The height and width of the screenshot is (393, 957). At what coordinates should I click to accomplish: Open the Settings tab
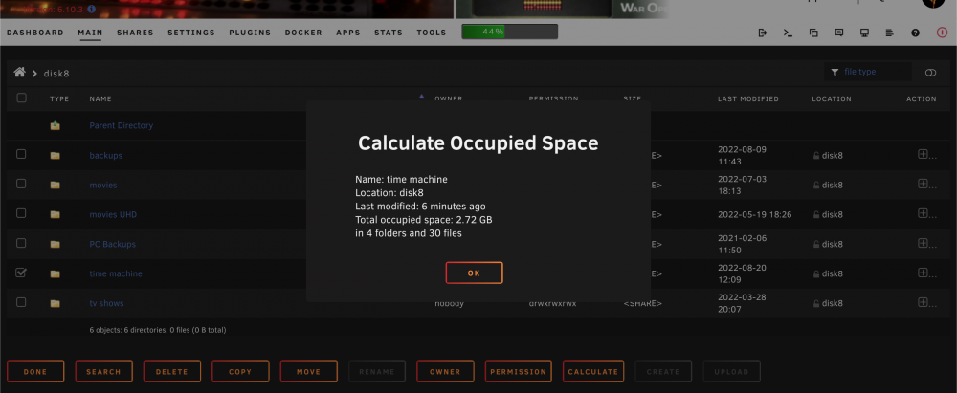pyautogui.click(x=191, y=33)
